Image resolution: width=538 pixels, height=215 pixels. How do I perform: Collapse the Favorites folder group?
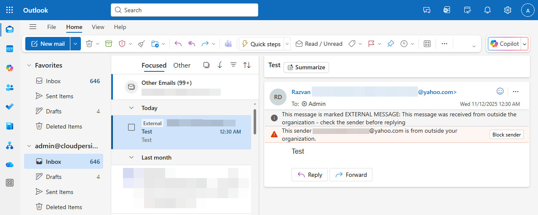[x=29, y=66]
